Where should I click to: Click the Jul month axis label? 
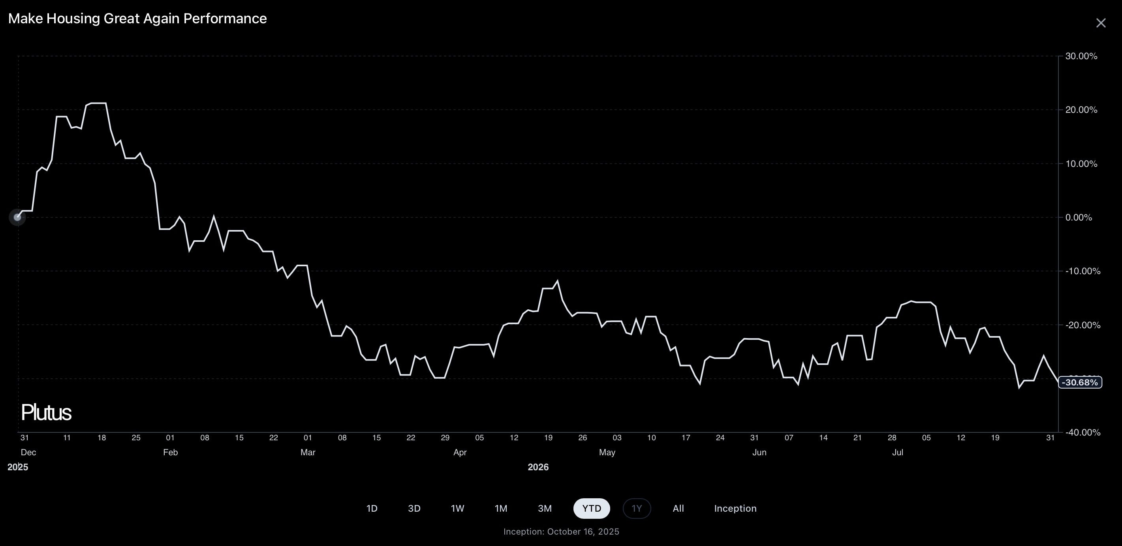(897, 453)
